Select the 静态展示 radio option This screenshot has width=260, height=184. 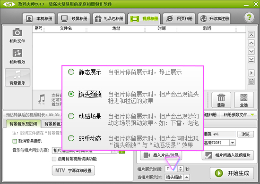(71, 72)
